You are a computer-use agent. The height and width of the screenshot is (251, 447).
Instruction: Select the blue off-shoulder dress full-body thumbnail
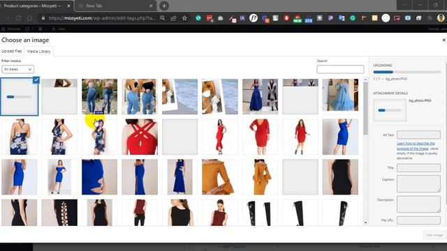pos(59,177)
